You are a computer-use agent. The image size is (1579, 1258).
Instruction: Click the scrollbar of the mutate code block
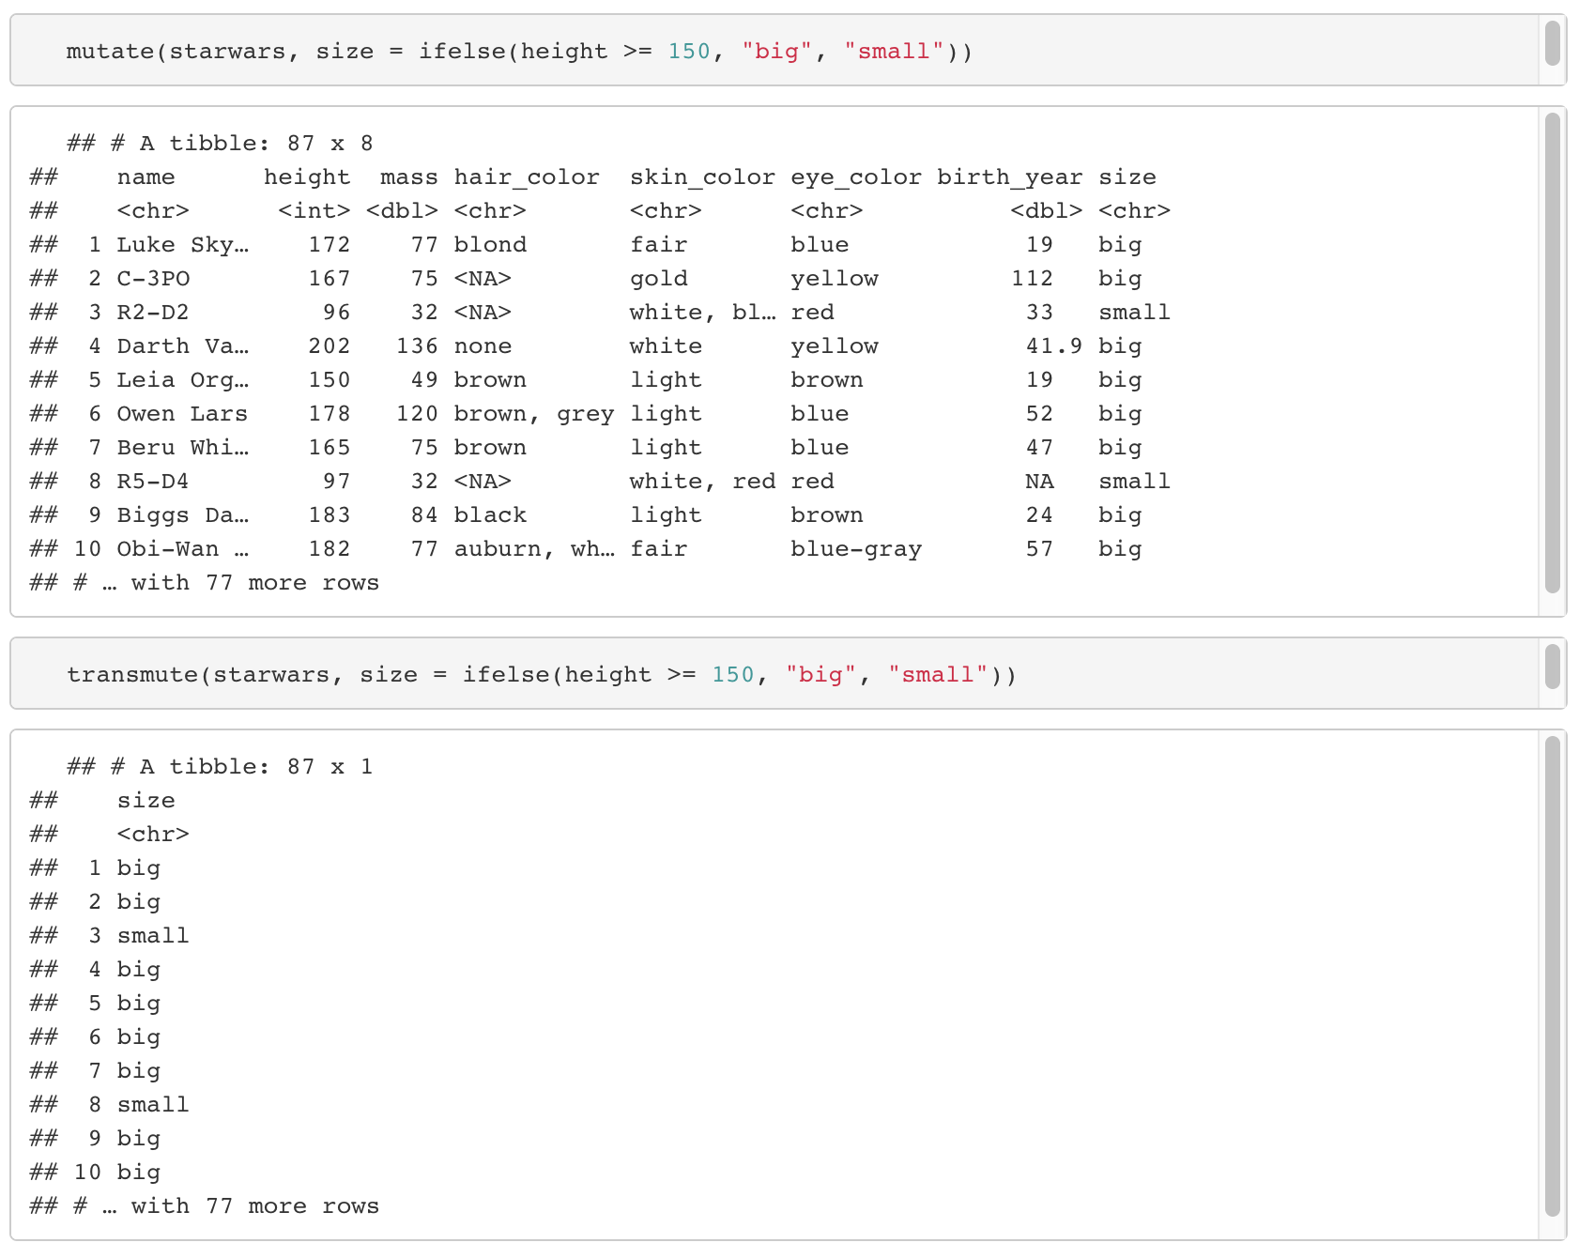(1552, 43)
